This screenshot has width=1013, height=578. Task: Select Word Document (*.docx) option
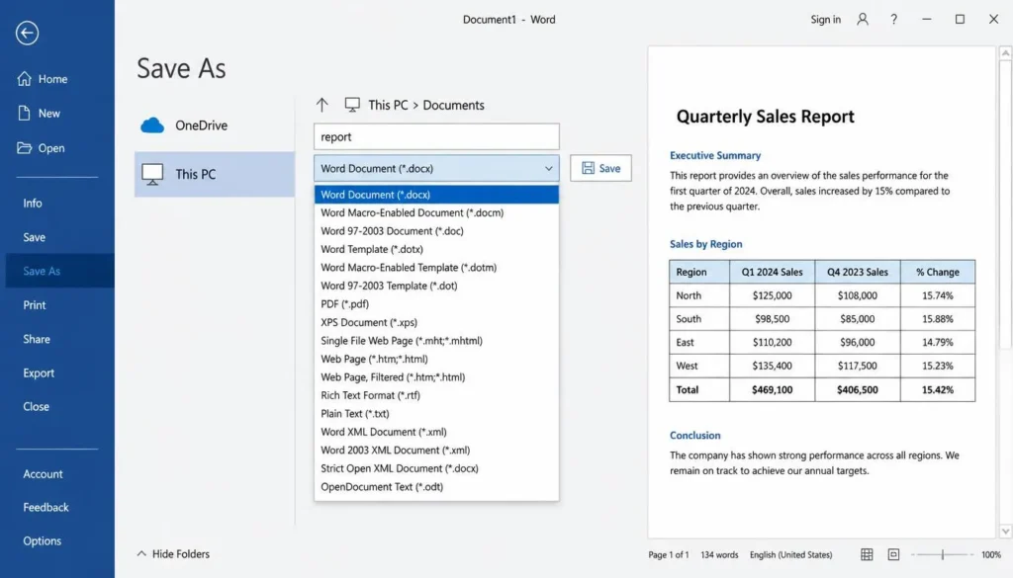pyautogui.click(x=436, y=195)
